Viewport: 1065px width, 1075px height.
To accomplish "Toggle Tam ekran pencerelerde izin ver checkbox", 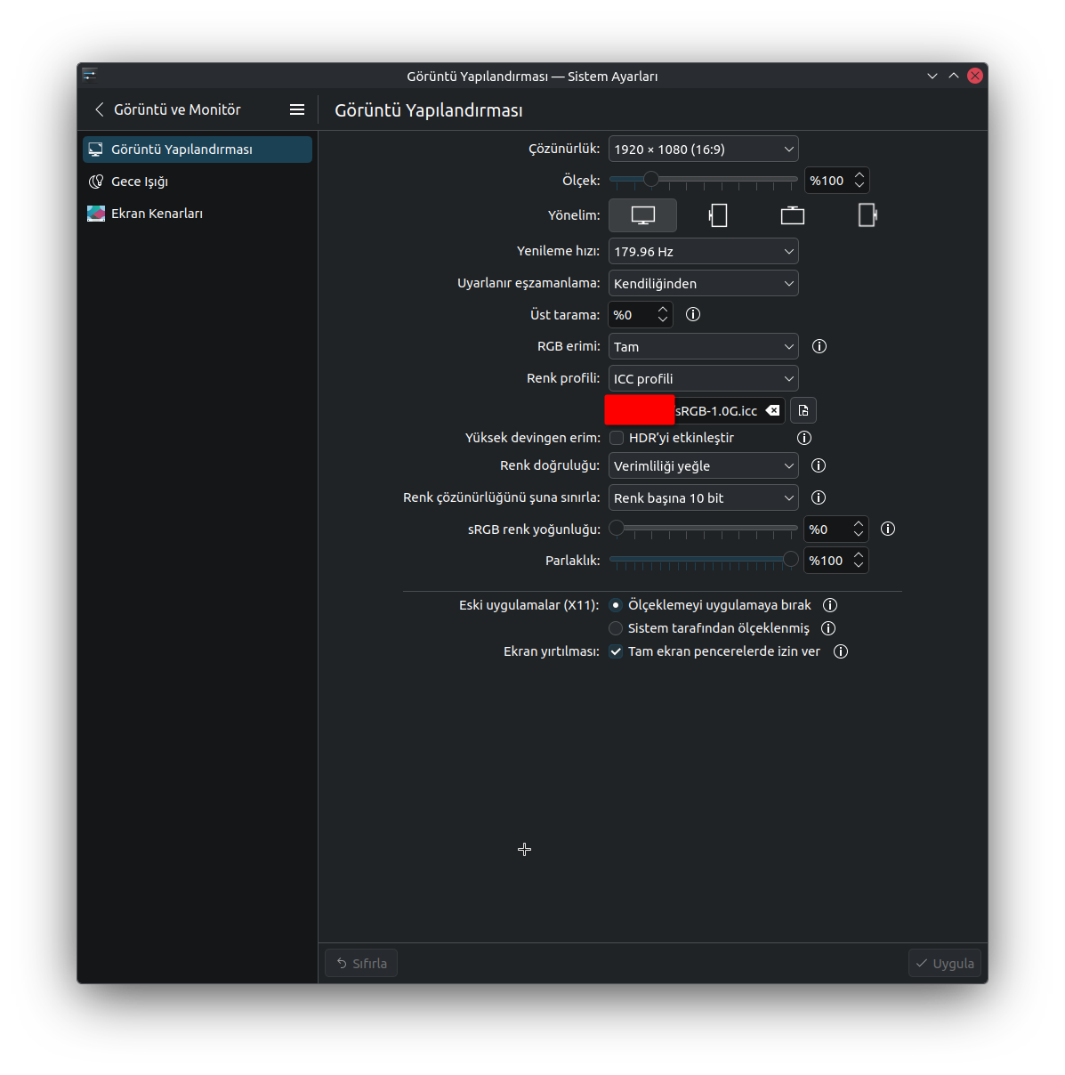I will pyautogui.click(x=616, y=651).
